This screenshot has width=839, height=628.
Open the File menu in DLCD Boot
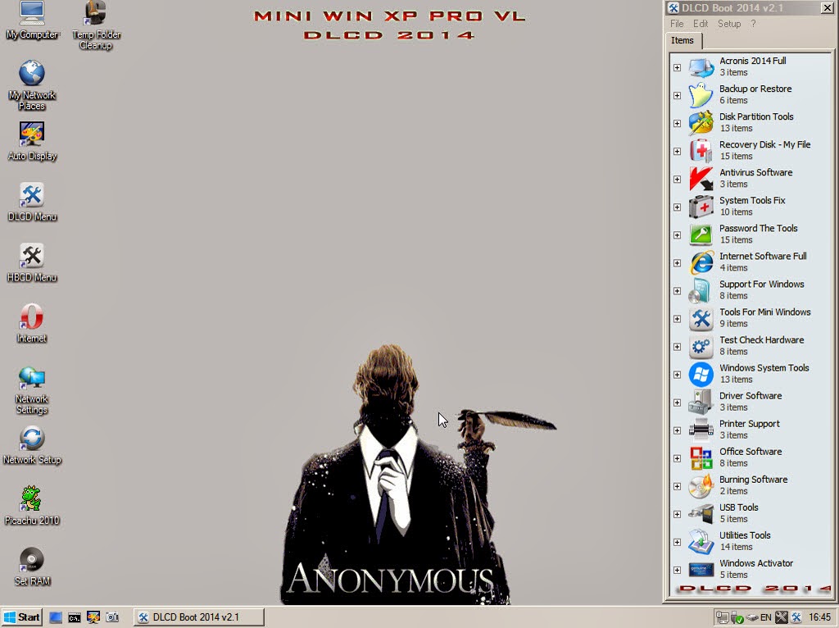coord(677,24)
